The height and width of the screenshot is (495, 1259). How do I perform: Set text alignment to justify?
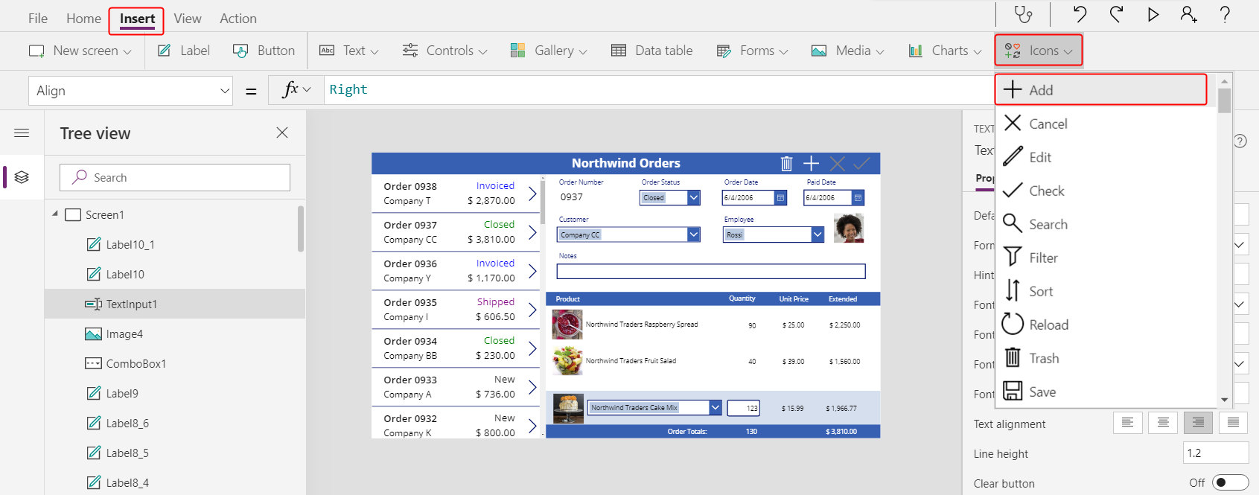pos(1233,423)
